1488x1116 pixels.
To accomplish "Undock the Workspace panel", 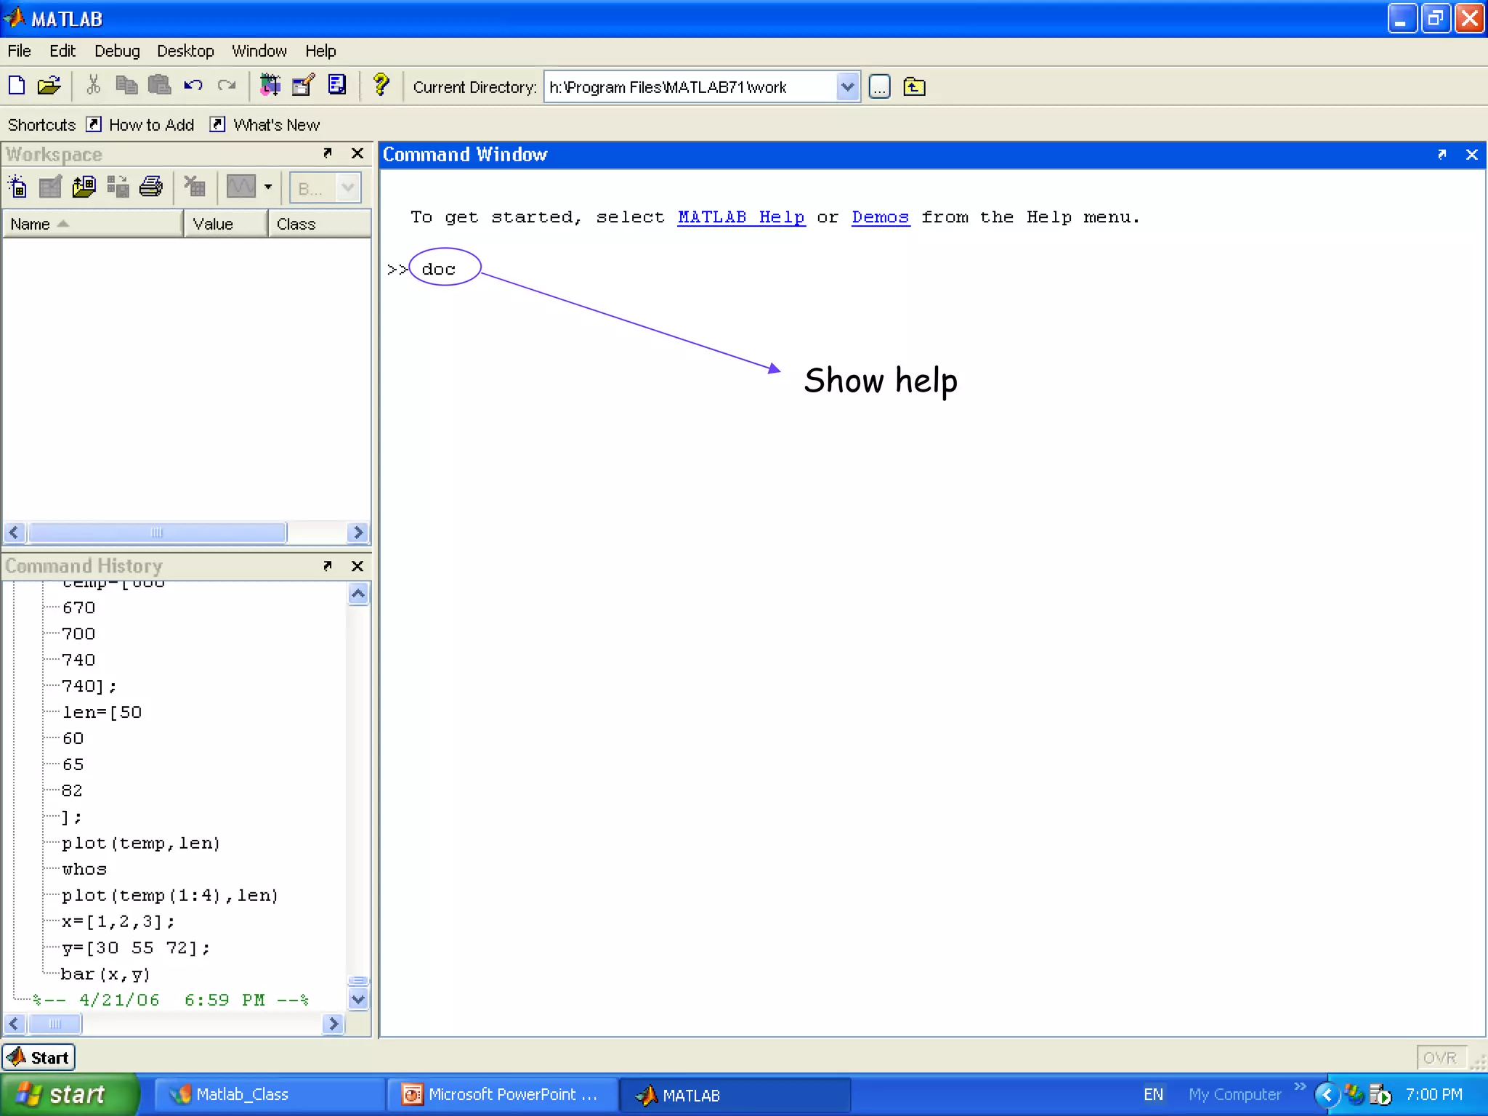I will 328,153.
